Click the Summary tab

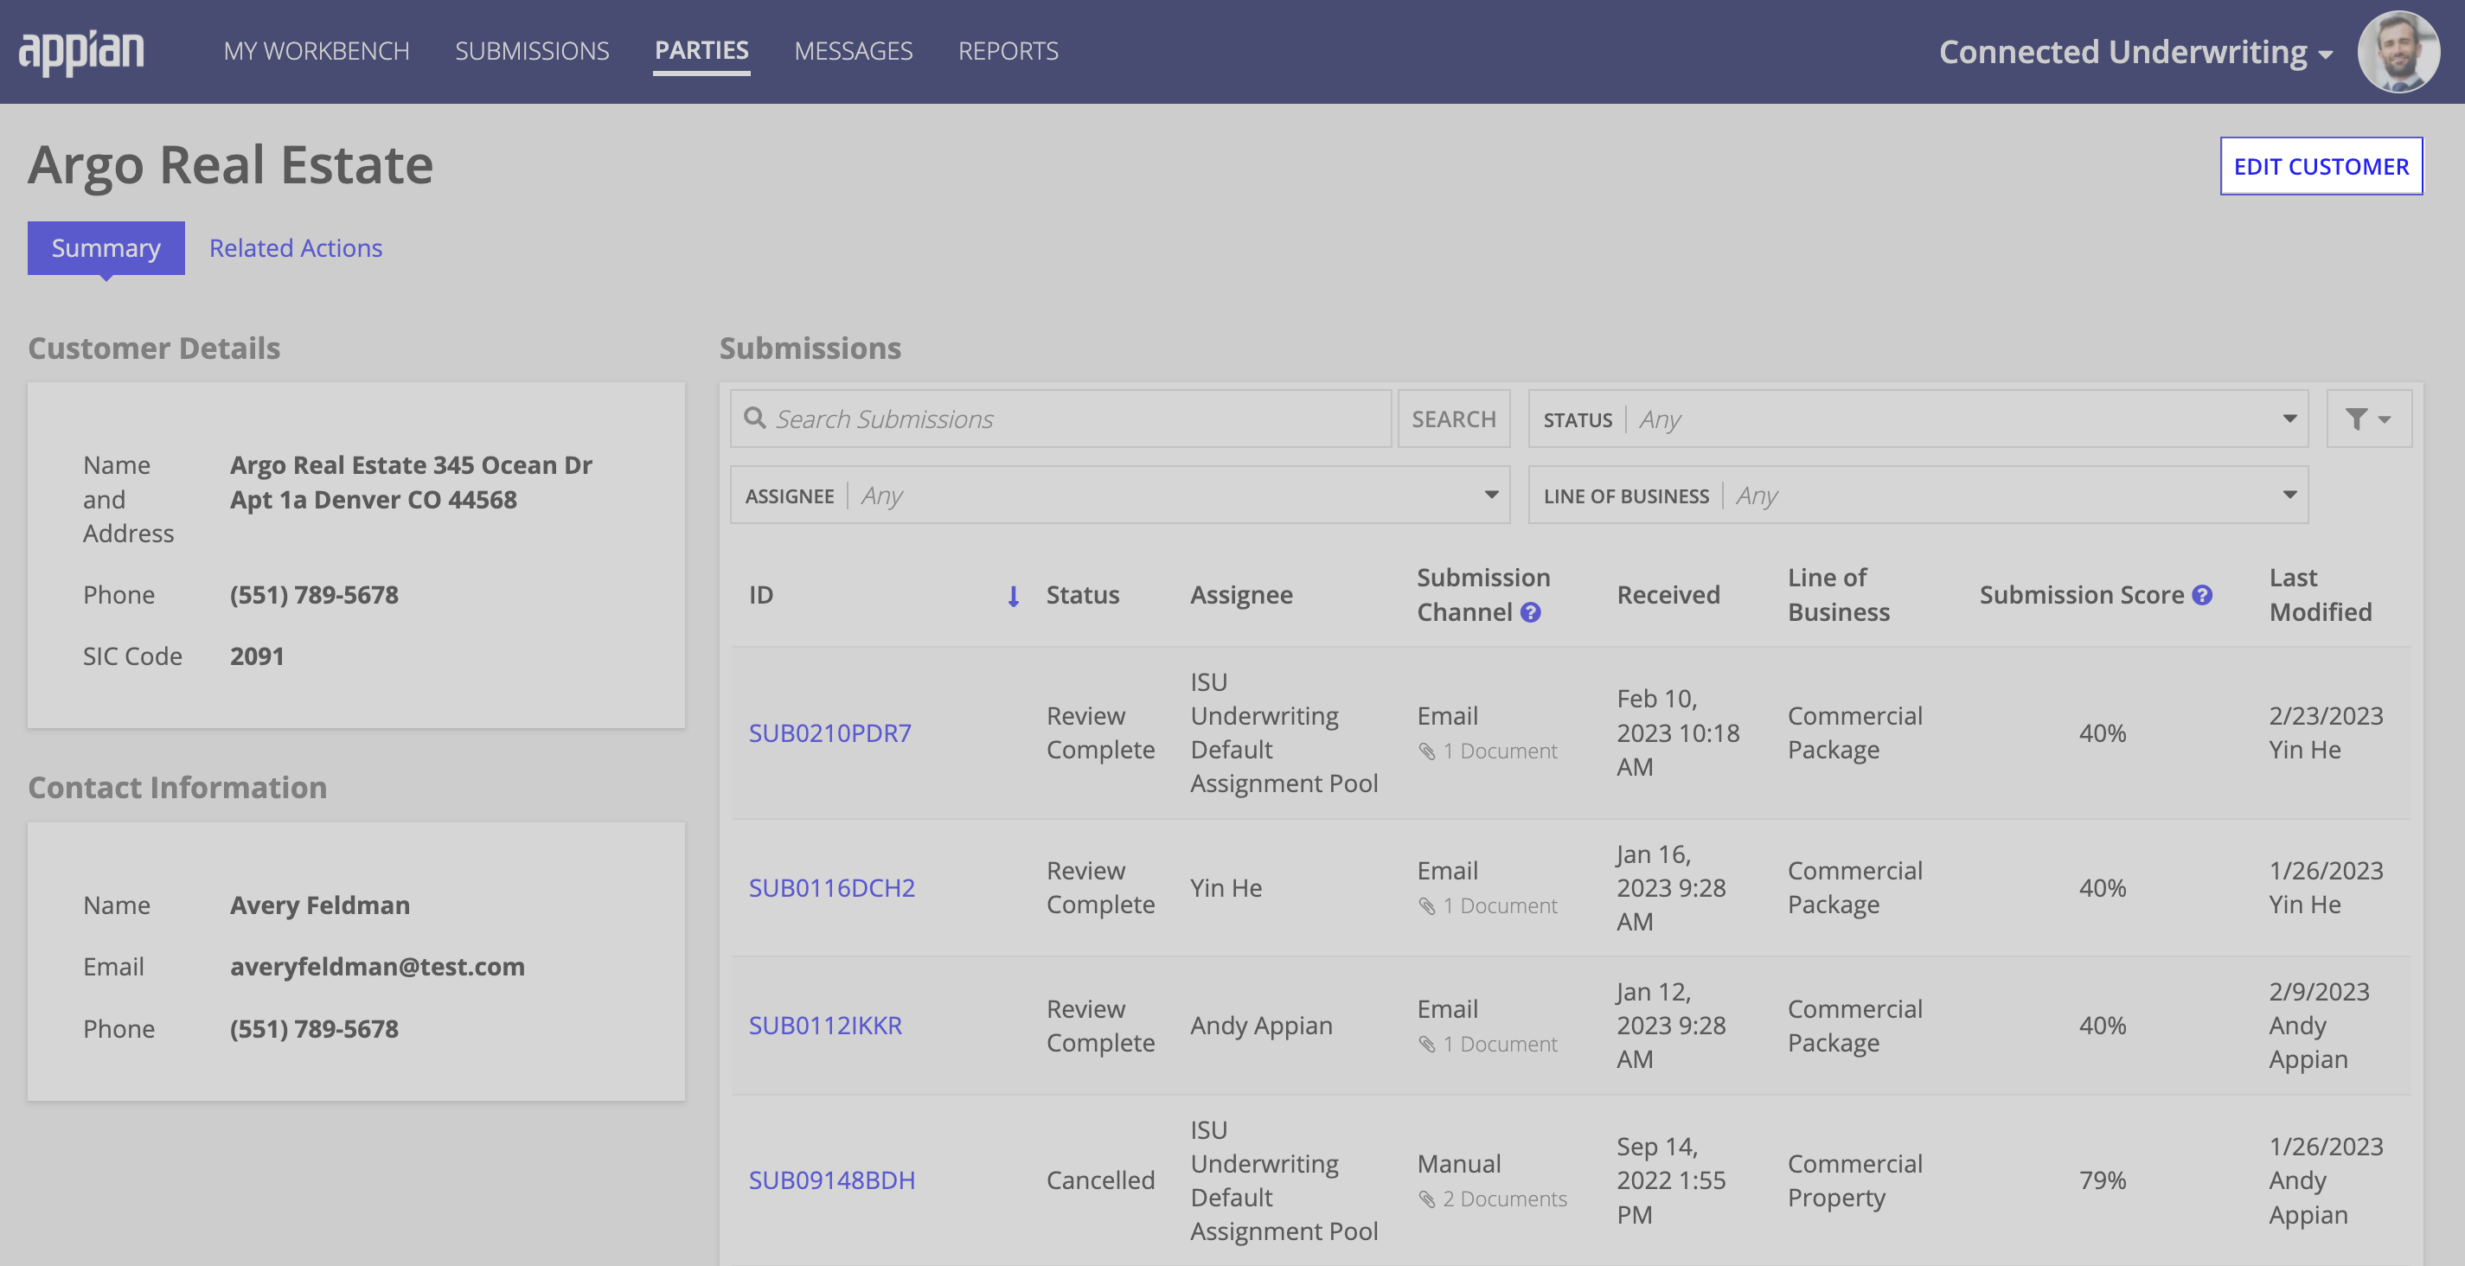coord(106,247)
